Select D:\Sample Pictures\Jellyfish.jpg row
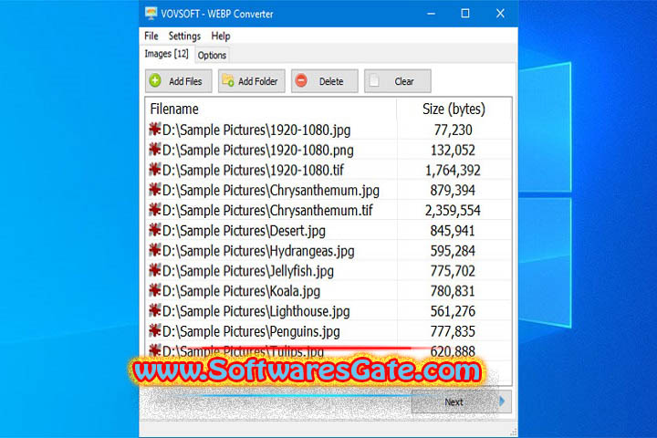This screenshot has height=438, width=657. point(328,271)
